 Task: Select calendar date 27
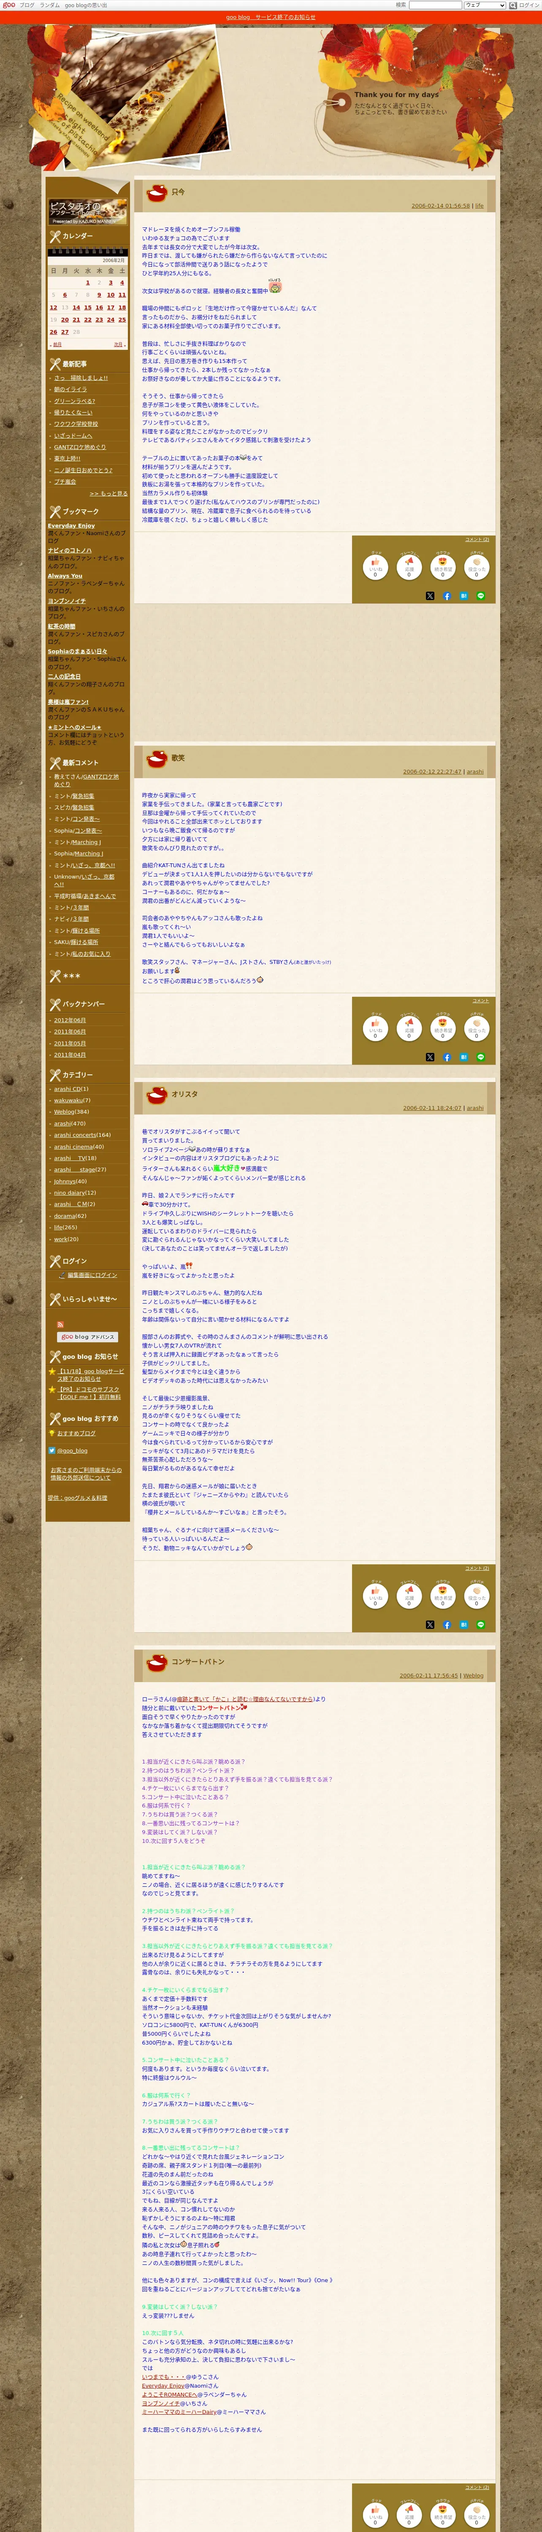click(x=65, y=332)
